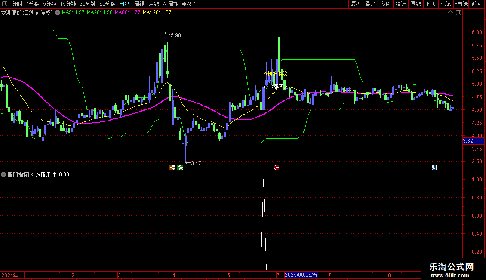Expand the 更多 periods menu
The width and height of the screenshot is (486, 280).
189,4
